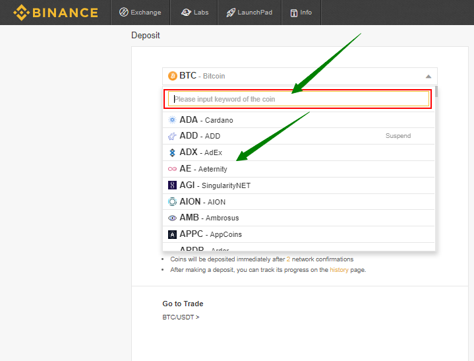This screenshot has width=474, height=361.
Task: Click the Binance logo
Action: click(x=55, y=13)
